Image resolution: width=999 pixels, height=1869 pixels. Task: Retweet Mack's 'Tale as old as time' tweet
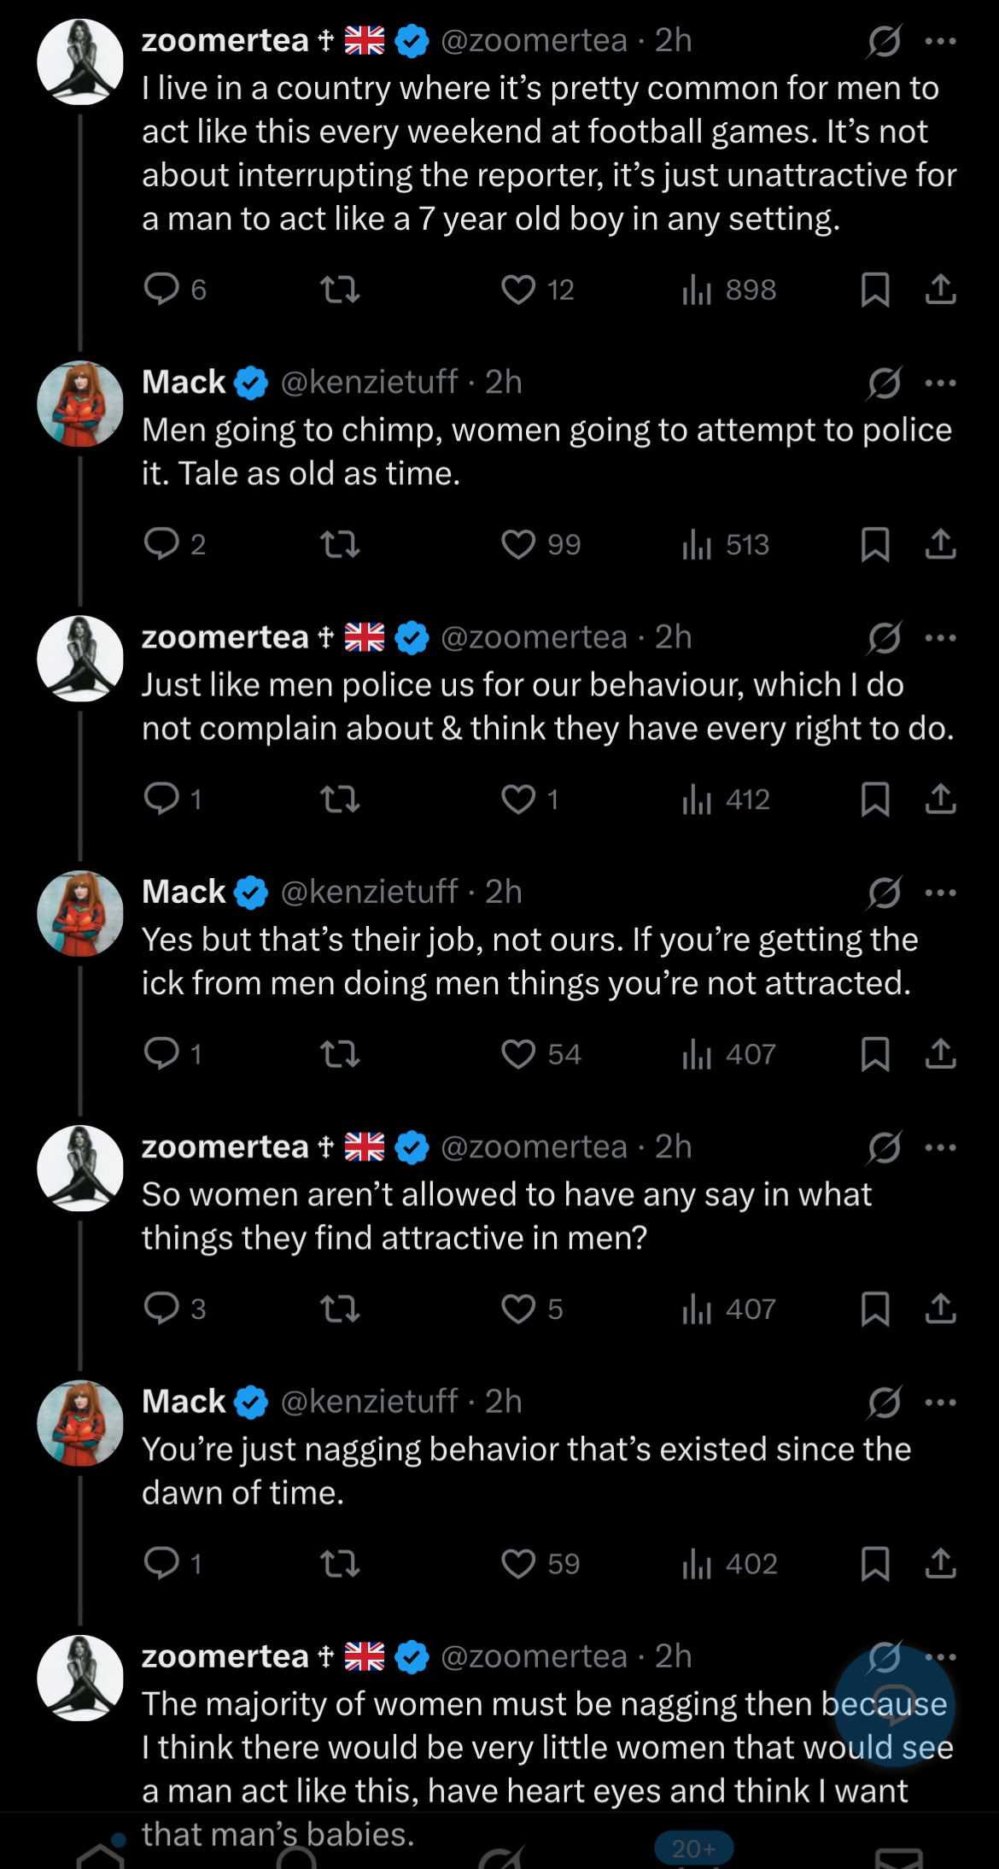(339, 544)
